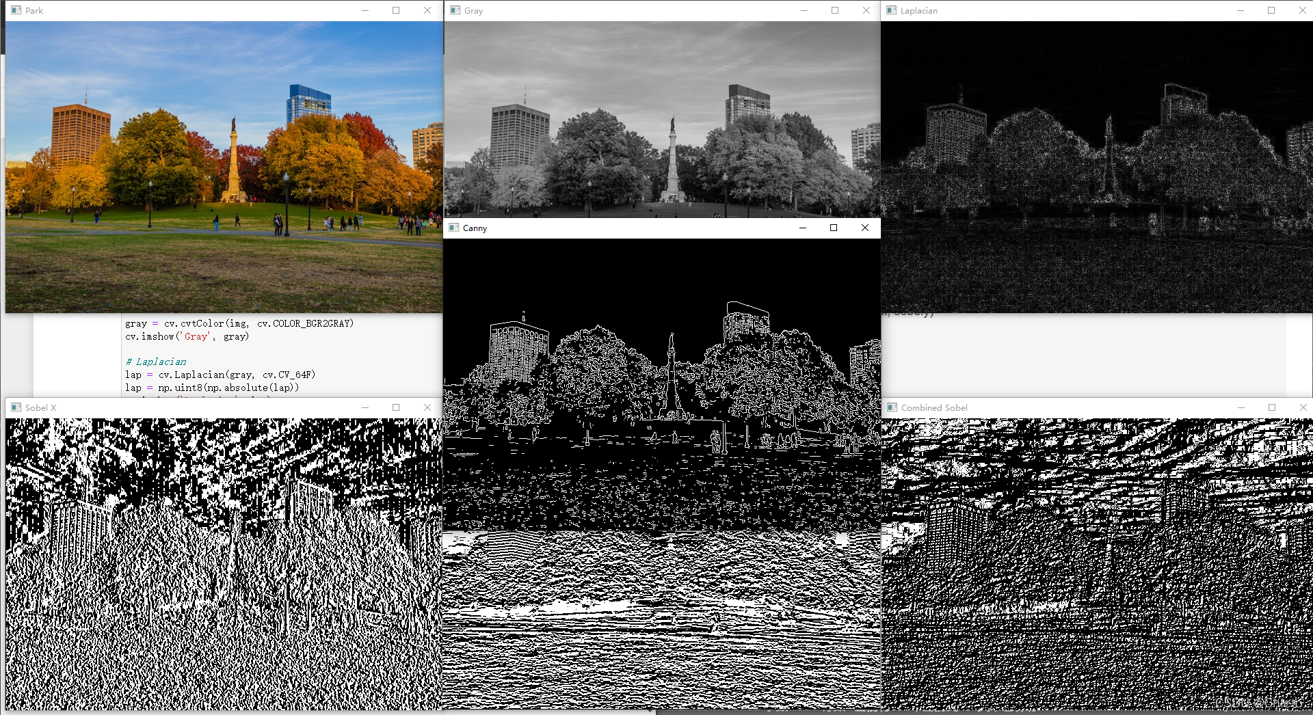Image resolution: width=1313 pixels, height=715 pixels.
Task: Click the Combined Sobel window's title bar icon
Action: (892, 407)
